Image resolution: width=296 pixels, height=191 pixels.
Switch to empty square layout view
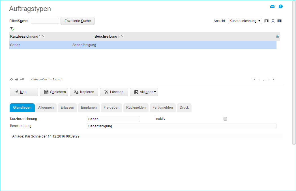coord(266,21)
